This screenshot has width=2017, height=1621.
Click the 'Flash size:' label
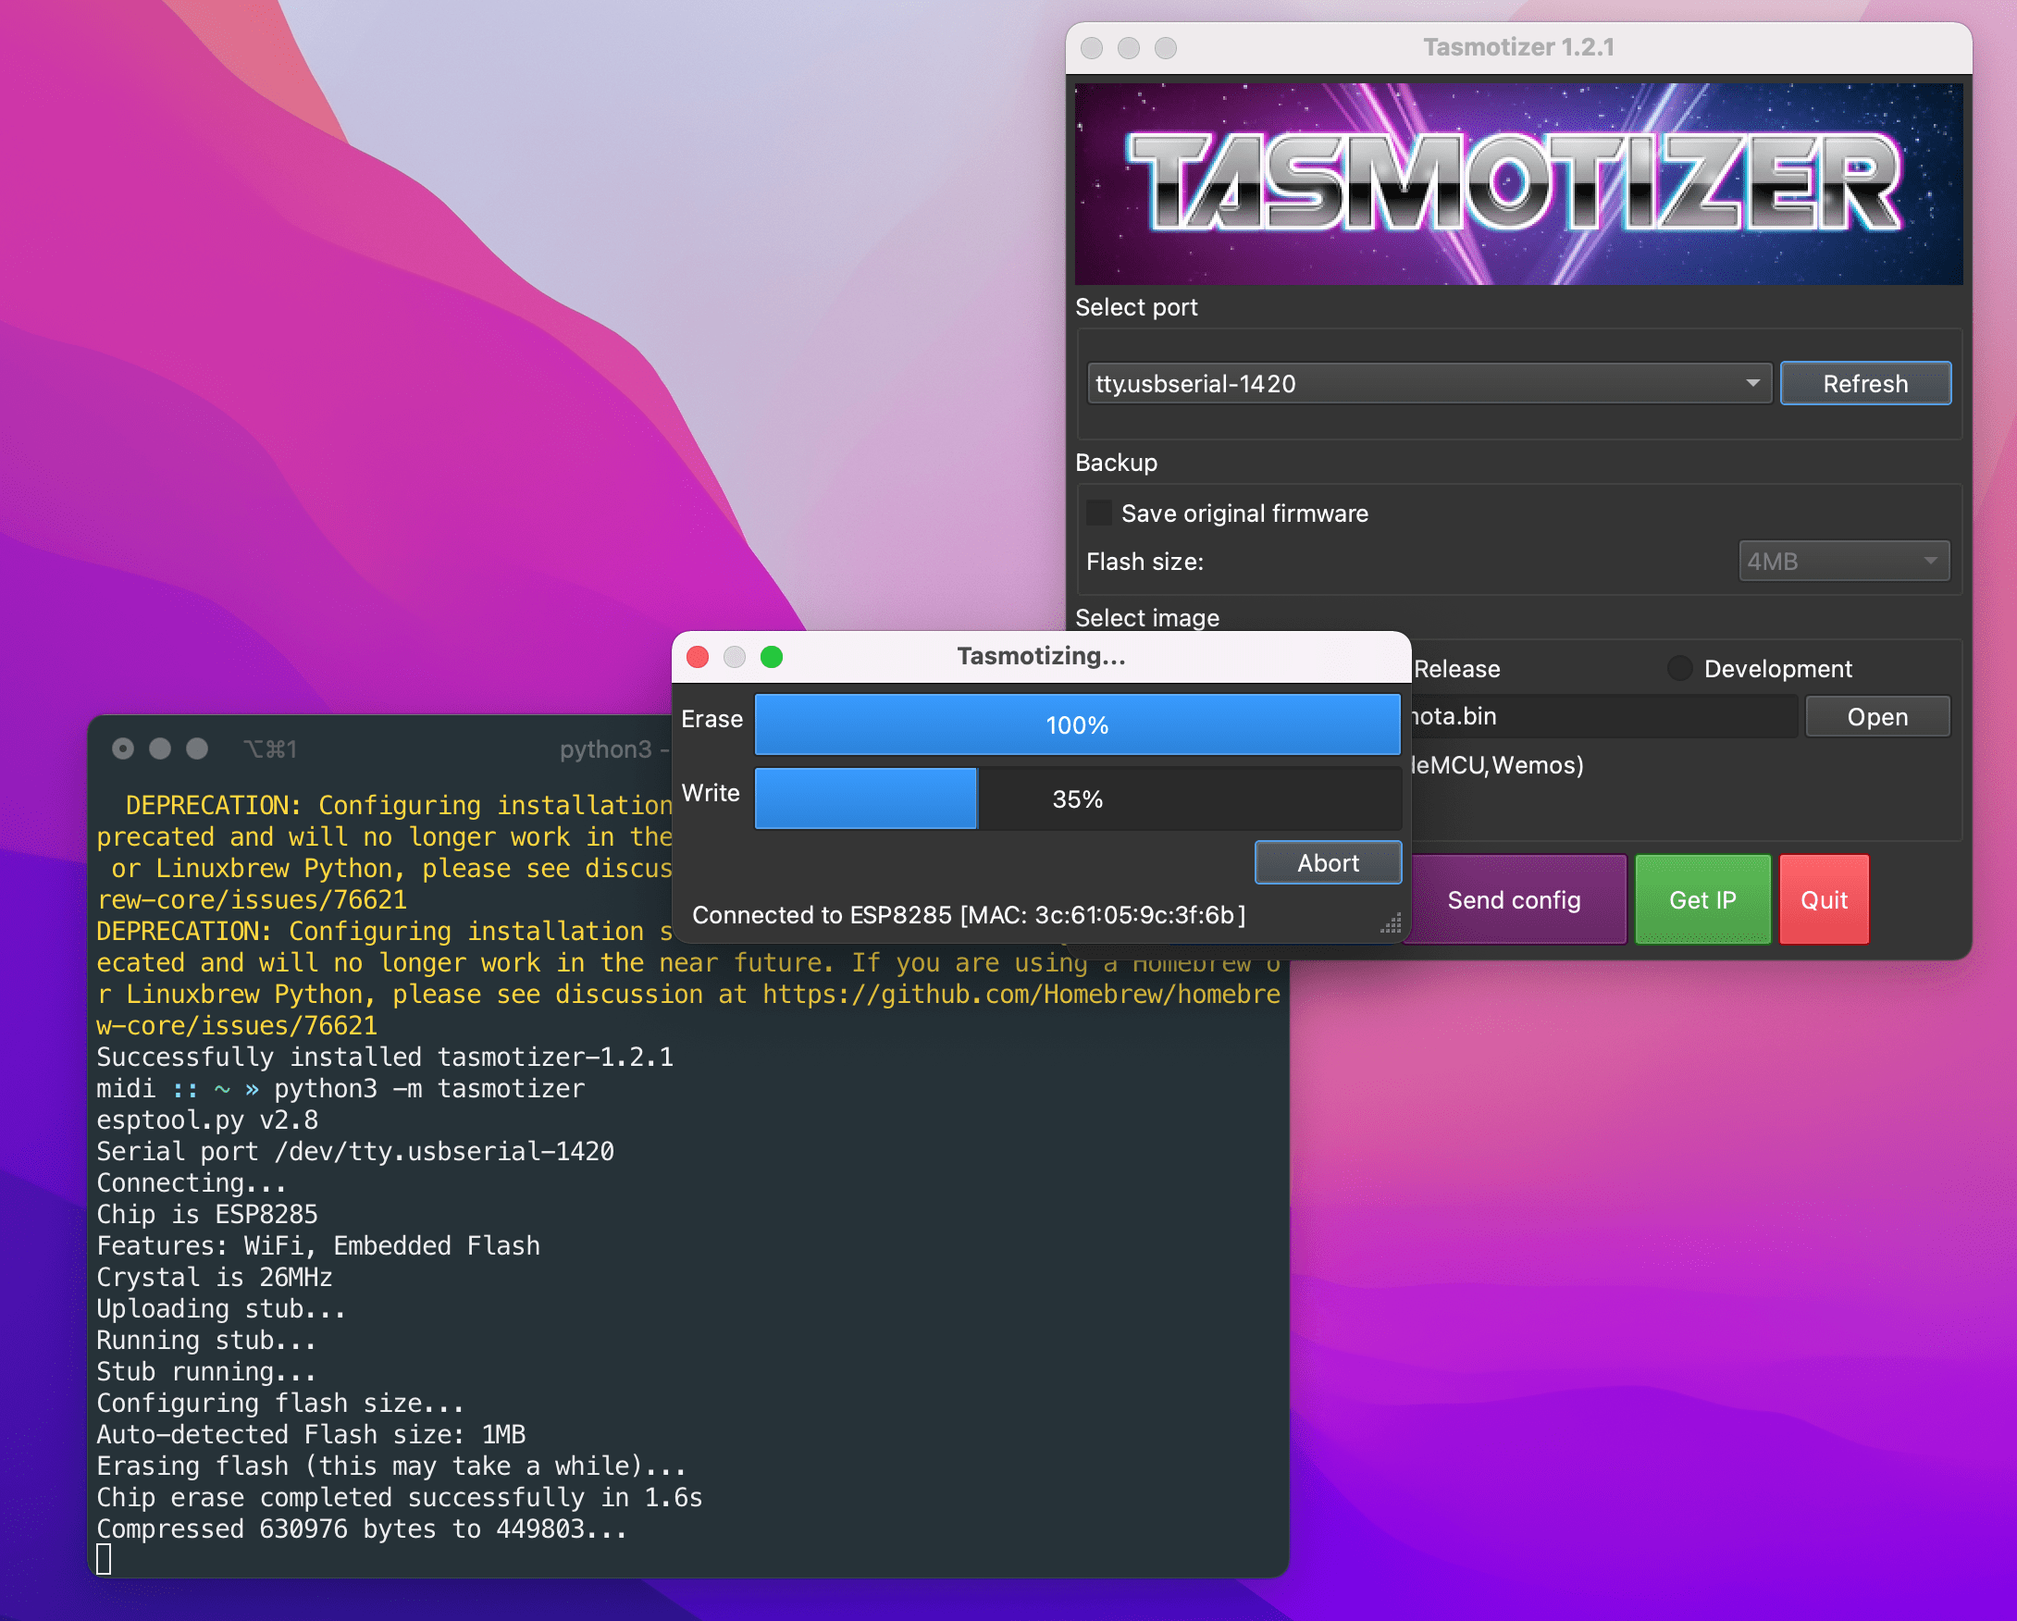click(x=1145, y=562)
